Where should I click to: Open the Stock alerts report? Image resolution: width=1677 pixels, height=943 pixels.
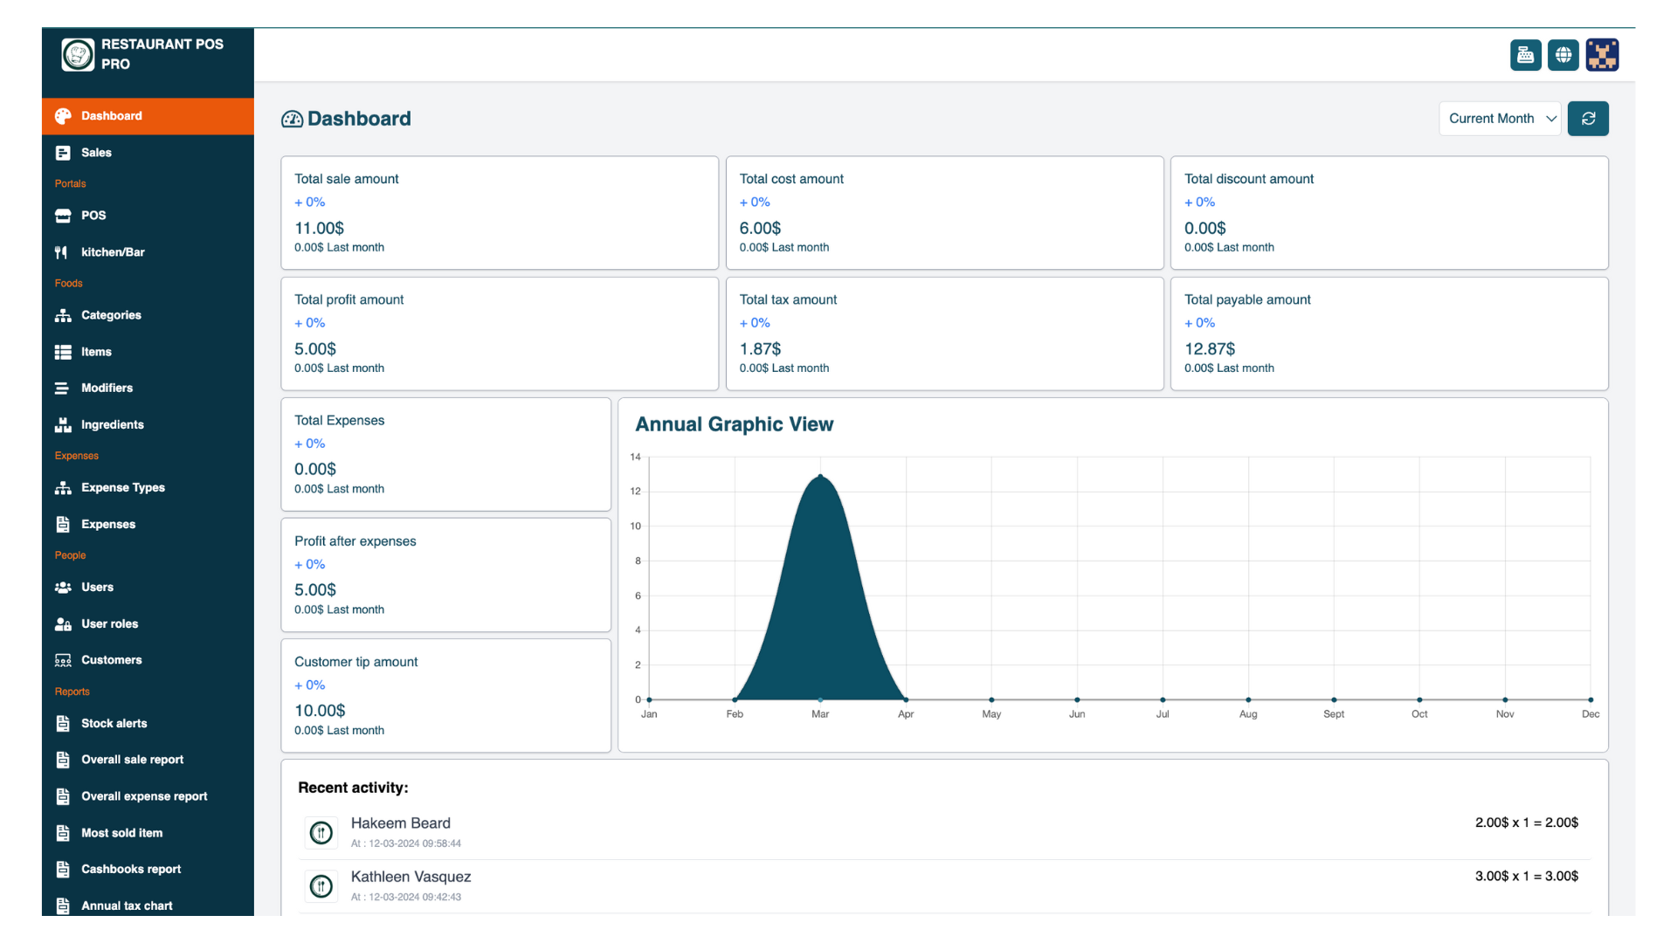[x=114, y=724]
